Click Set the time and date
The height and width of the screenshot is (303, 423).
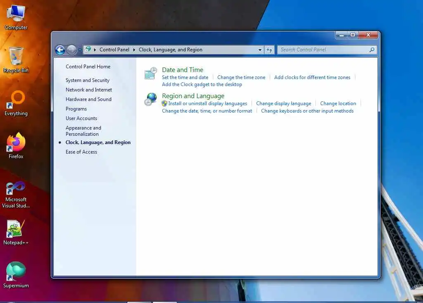coord(185,77)
